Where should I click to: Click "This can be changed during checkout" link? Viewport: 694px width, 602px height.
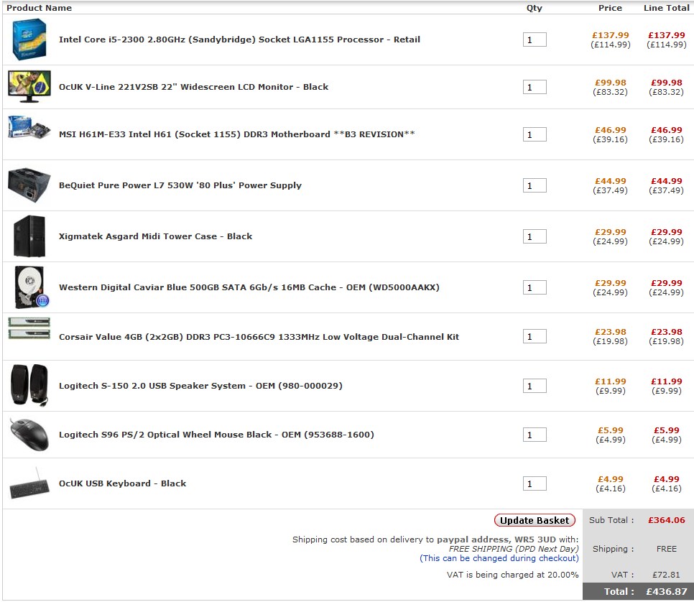(499, 558)
